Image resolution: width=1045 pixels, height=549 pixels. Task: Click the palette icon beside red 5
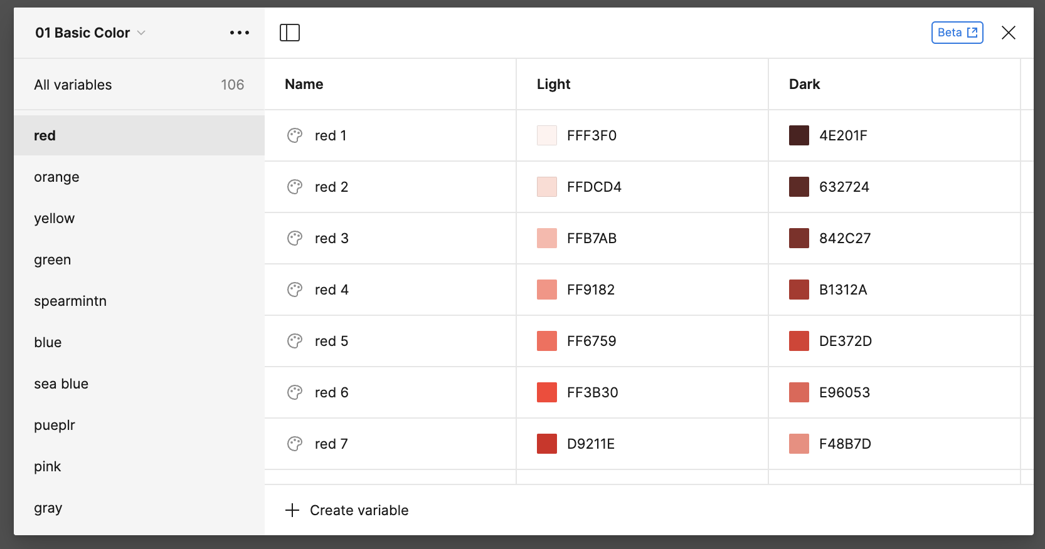tap(295, 341)
